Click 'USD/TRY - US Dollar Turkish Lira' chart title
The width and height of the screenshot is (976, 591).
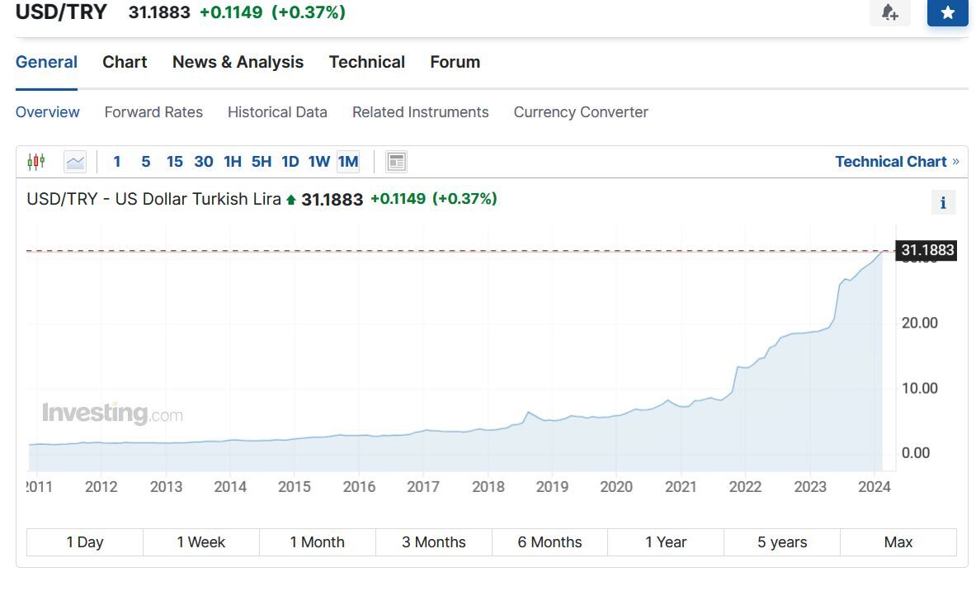153,199
